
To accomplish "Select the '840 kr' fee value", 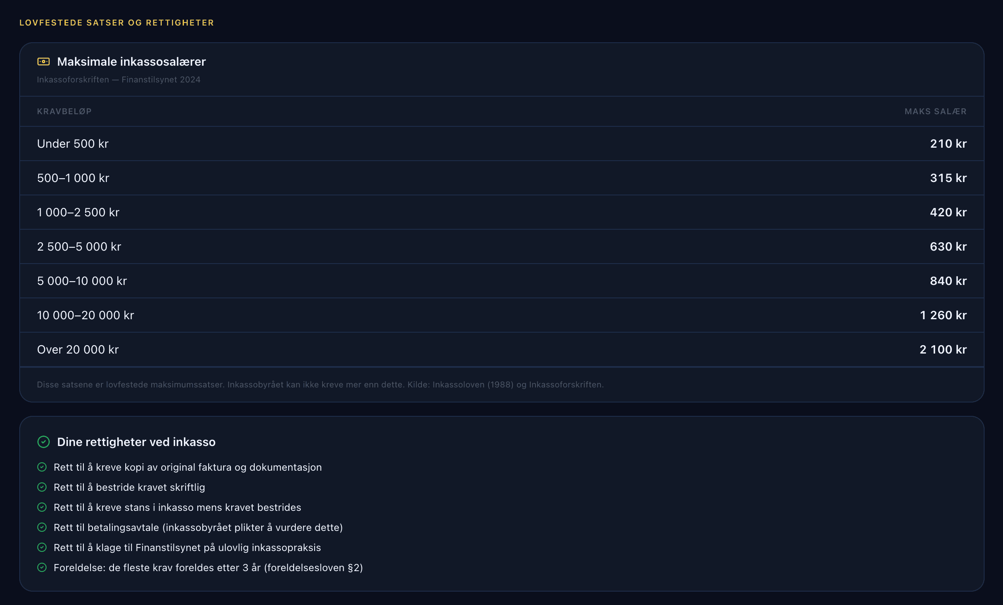I will tap(949, 281).
